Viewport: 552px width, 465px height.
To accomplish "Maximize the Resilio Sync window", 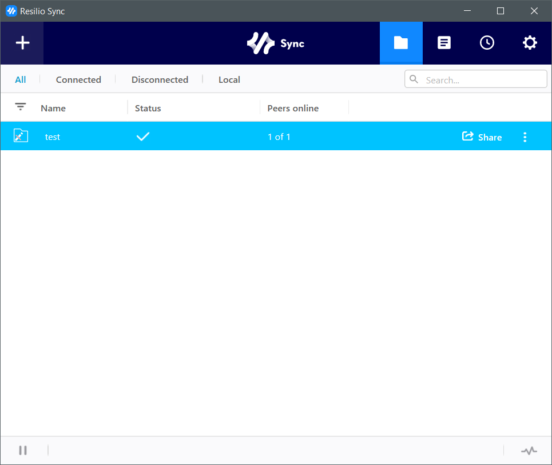I will pyautogui.click(x=501, y=11).
